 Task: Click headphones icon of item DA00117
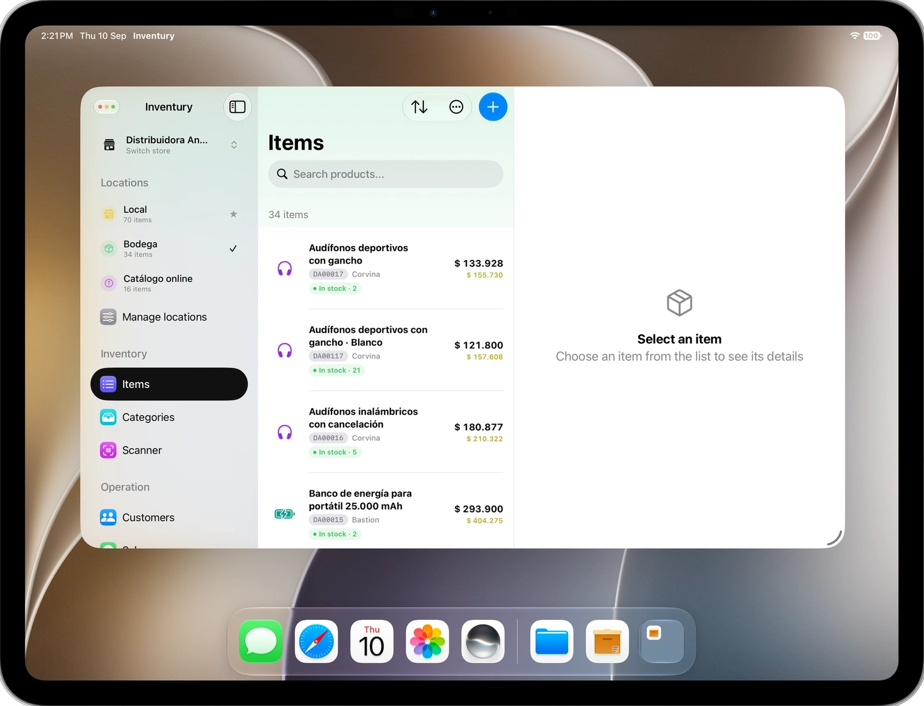(285, 351)
